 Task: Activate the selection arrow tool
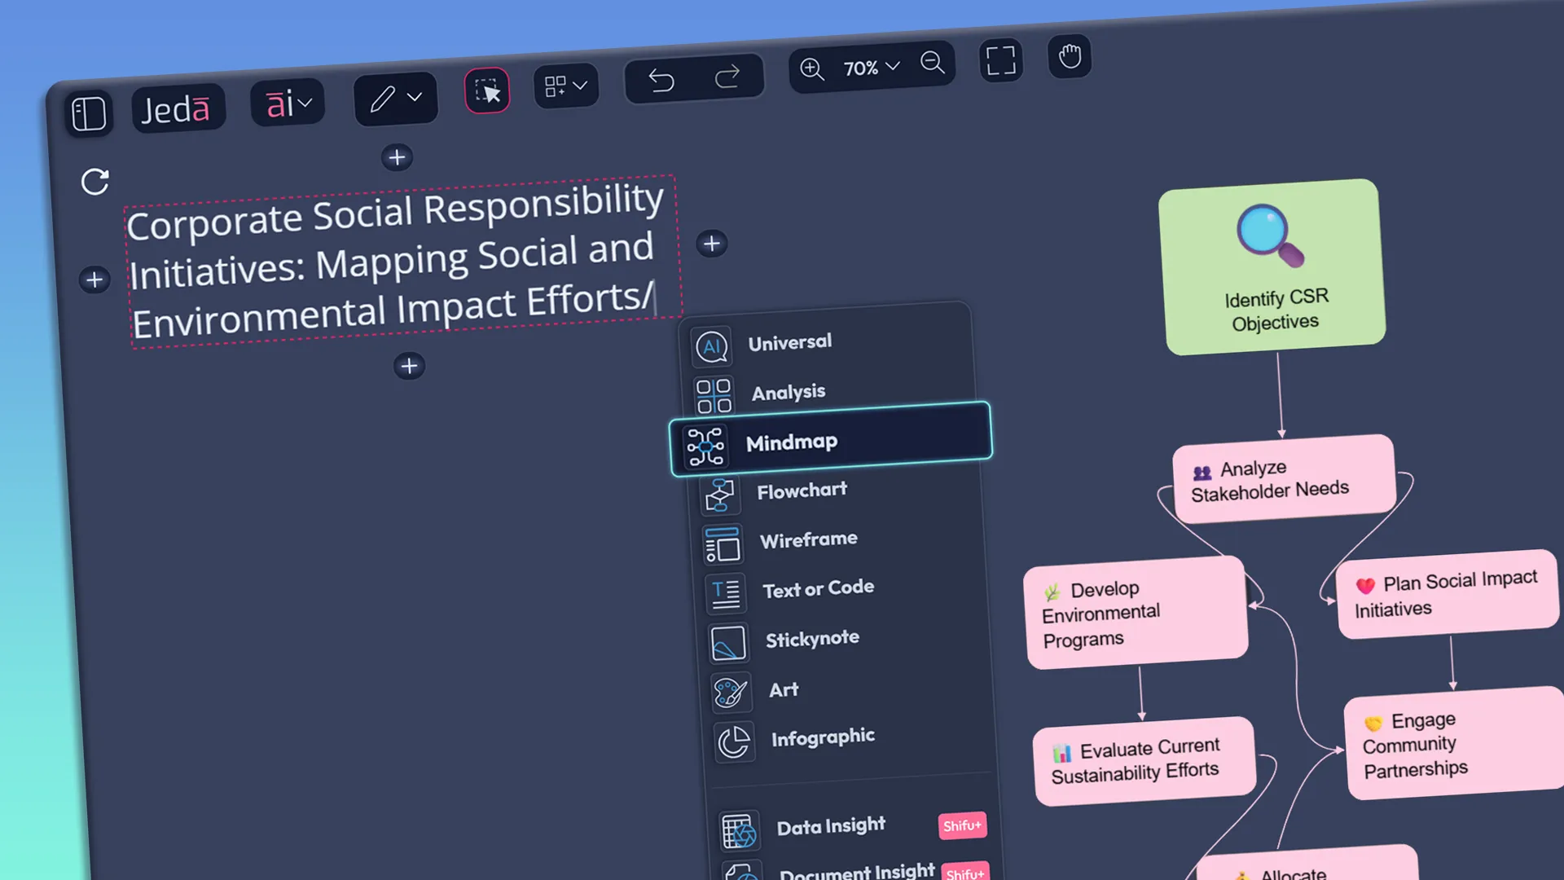coord(487,91)
